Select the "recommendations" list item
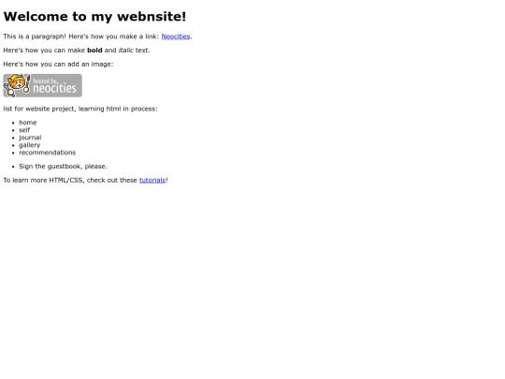The height and width of the screenshot is (379, 505). tap(48, 153)
